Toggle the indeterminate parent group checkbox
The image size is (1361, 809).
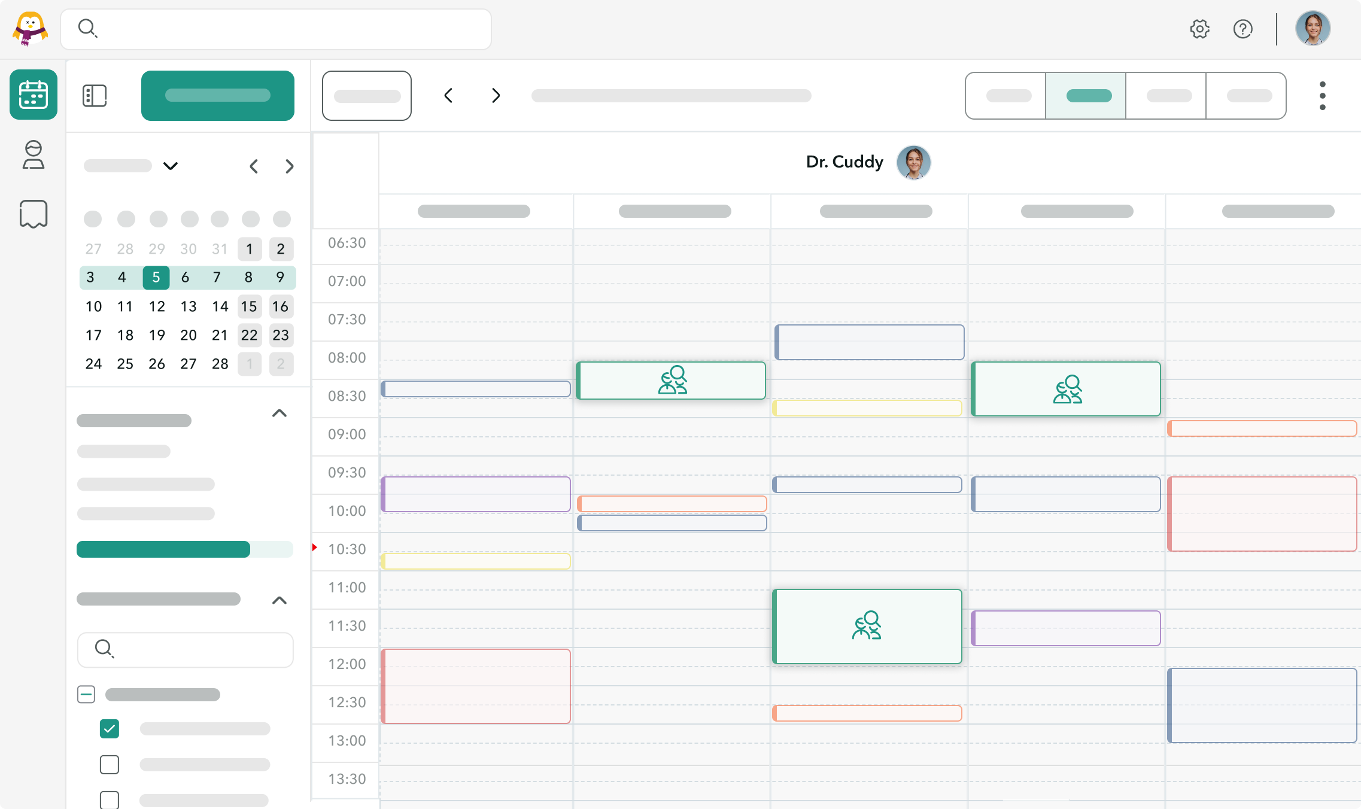click(x=86, y=695)
